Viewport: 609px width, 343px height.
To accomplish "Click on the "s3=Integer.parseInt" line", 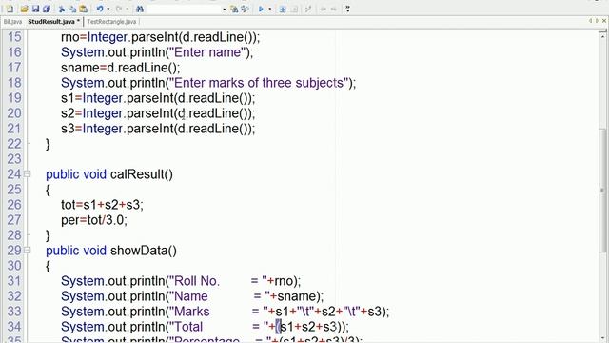I will pos(158,129).
